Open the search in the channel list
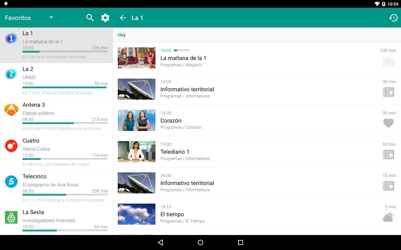The image size is (401, 250). [90, 17]
